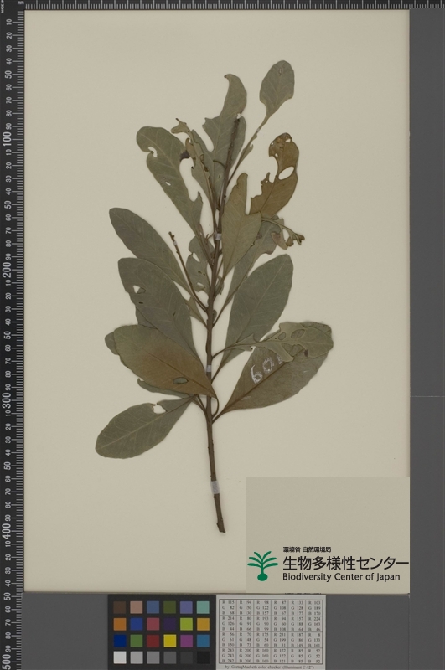Screen dimensions: 445x670
Task: Select the black patch on the color checker
Action: point(203,657)
